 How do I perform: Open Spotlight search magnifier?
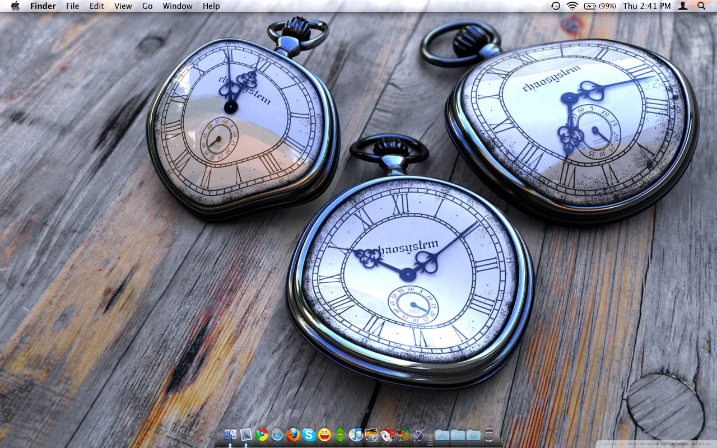(x=701, y=6)
